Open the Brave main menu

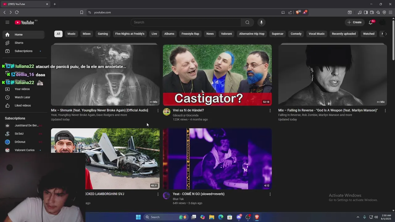(x=390, y=12)
